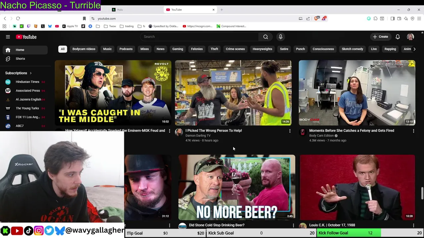This screenshot has height=238, width=424.
Task: Open Hindustan Times subscription
Action: coord(25,82)
